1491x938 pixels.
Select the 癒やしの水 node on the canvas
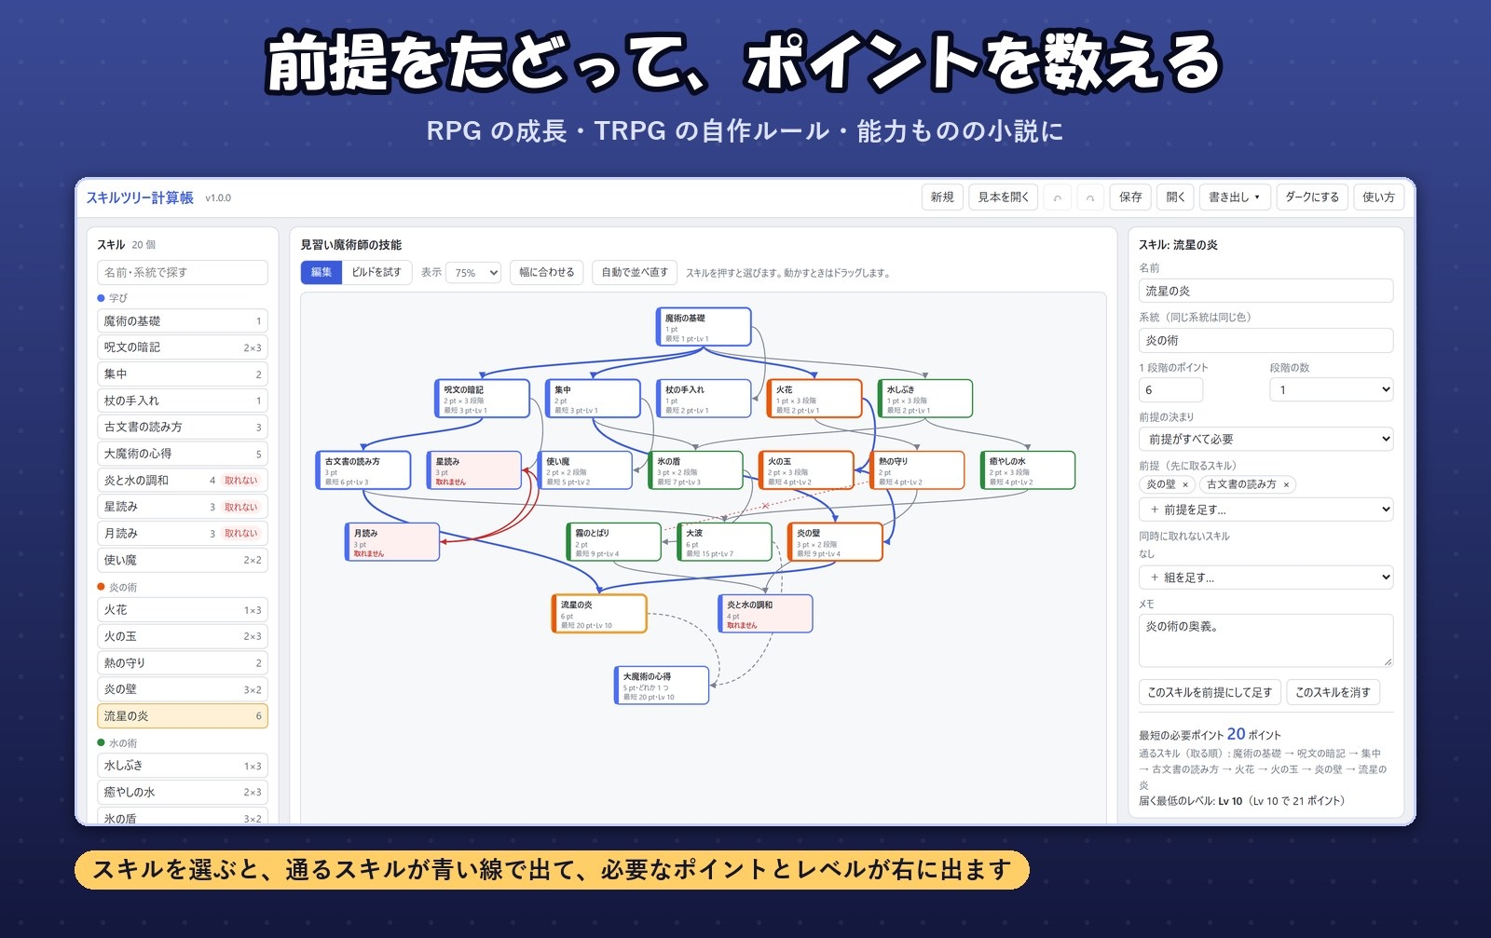(1028, 470)
